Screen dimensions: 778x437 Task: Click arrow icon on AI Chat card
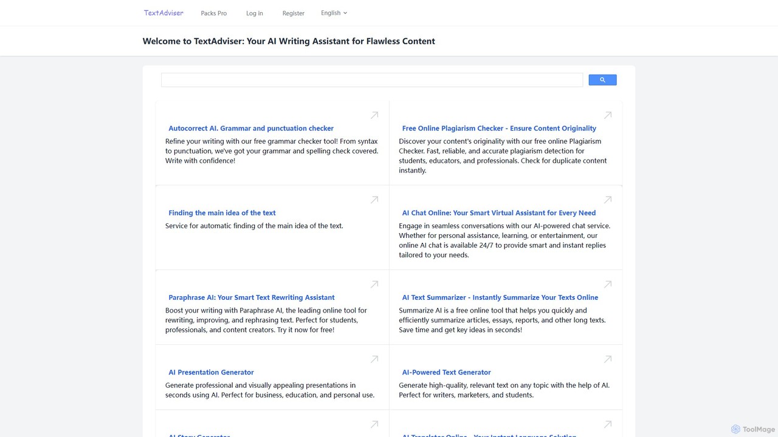(x=608, y=199)
